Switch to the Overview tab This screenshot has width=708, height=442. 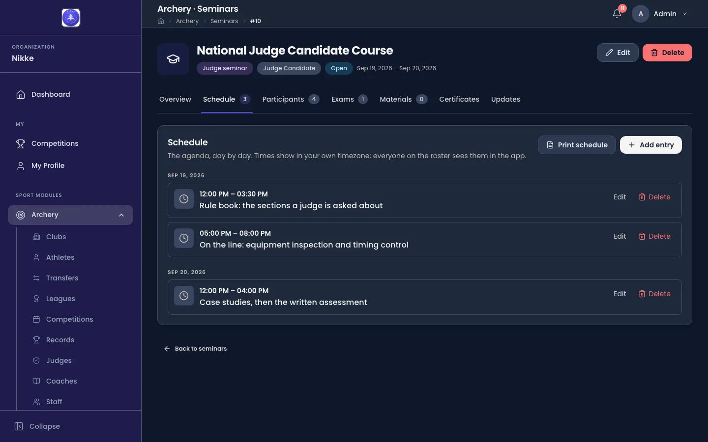pyautogui.click(x=175, y=99)
